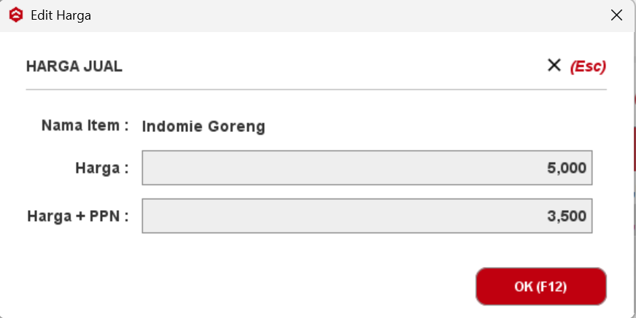Click the 5,000 value in Harga field
This screenshot has width=636, height=318.
[567, 168]
